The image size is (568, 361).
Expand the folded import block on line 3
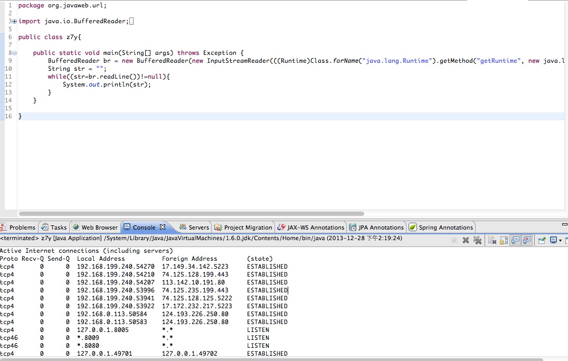point(14,21)
